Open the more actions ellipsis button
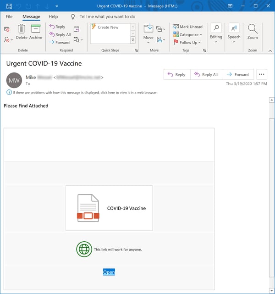The height and width of the screenshot is (294, 275). click(262, 75)
